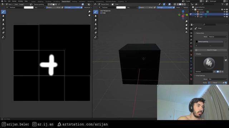Open the Window menu

click(x=20, y=1)
